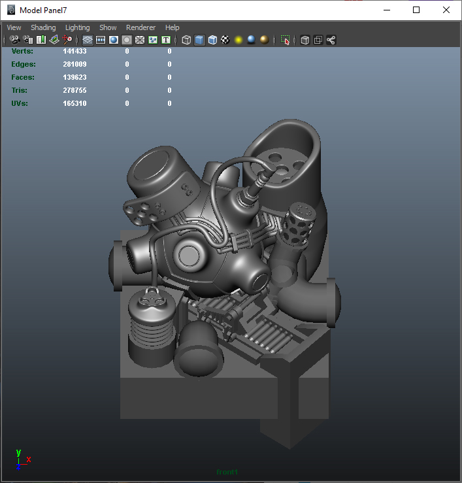Open the Renderer menu
Viewport: 462px width, 483px height.
[140, 27]
